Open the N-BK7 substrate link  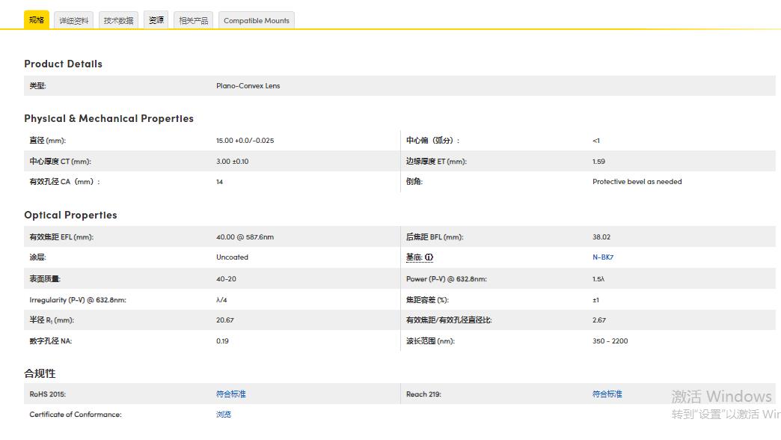pos(602,257)
